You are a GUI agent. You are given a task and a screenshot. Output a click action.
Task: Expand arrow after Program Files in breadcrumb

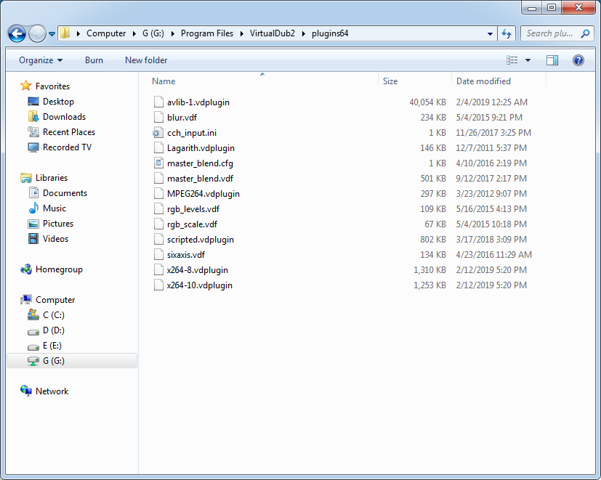pos(242,33)
